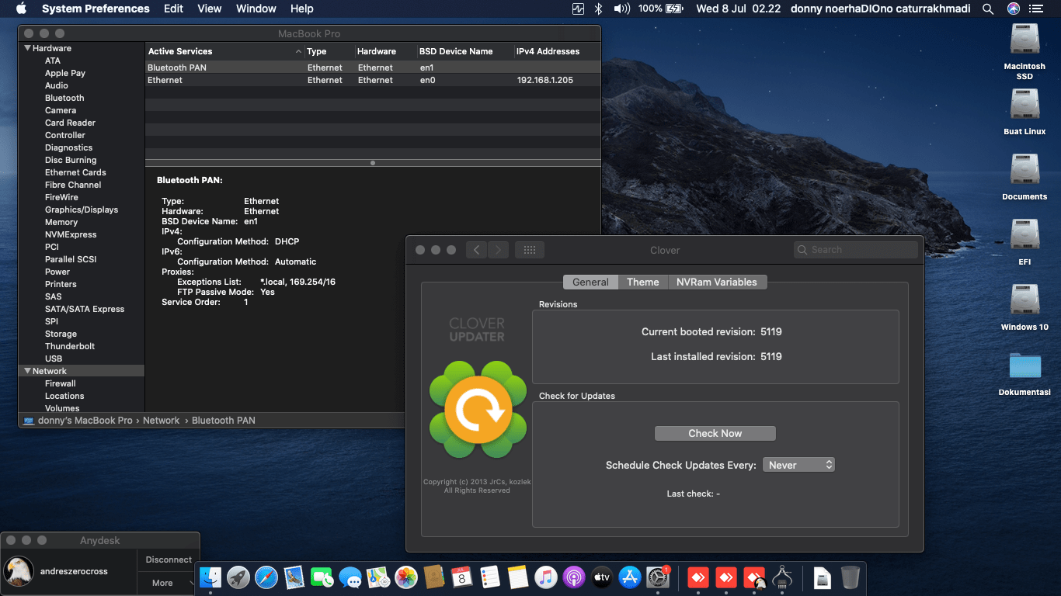Image resolution: width=1061 pixels, height=596 pixels.
Task: Switch to the Theme tab
Action: click(642, 282)
